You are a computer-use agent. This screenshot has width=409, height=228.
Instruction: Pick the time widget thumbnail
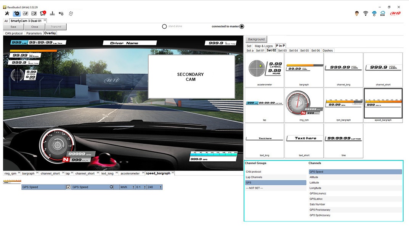click(343, 141)
